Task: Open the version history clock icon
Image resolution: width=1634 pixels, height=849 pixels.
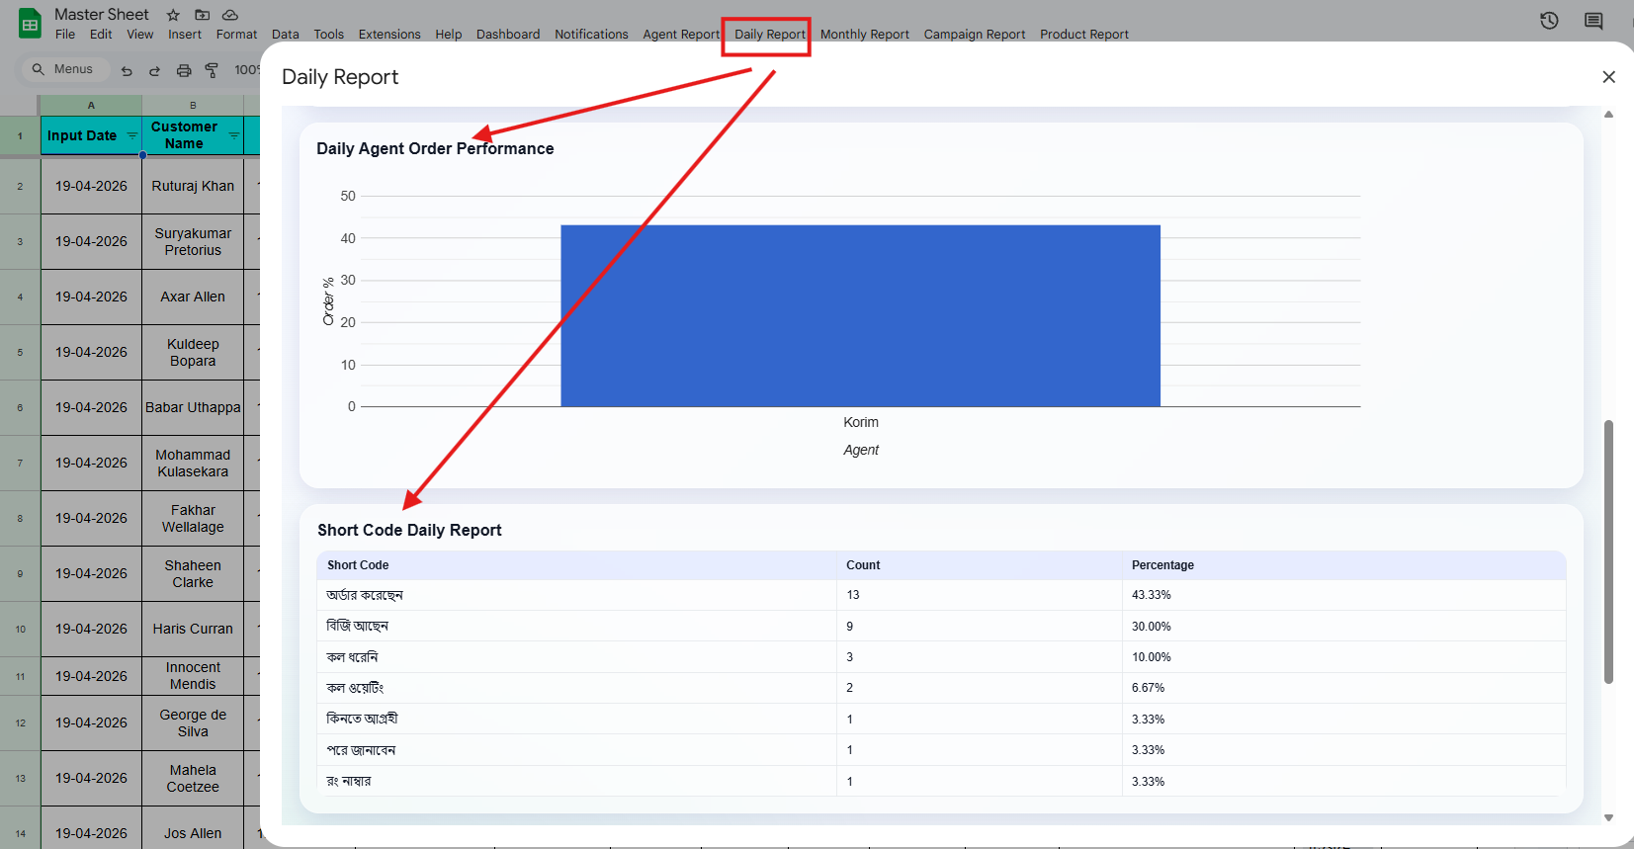Action: tap(1549, 21)
